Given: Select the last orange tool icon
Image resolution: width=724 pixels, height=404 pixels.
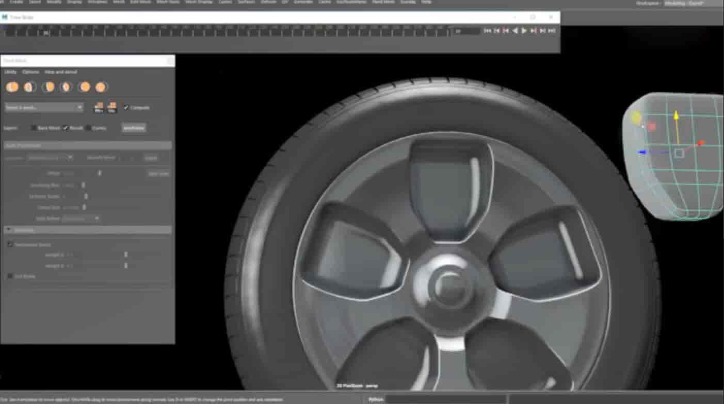Looking at the screenshot, I should click(101, 87).
